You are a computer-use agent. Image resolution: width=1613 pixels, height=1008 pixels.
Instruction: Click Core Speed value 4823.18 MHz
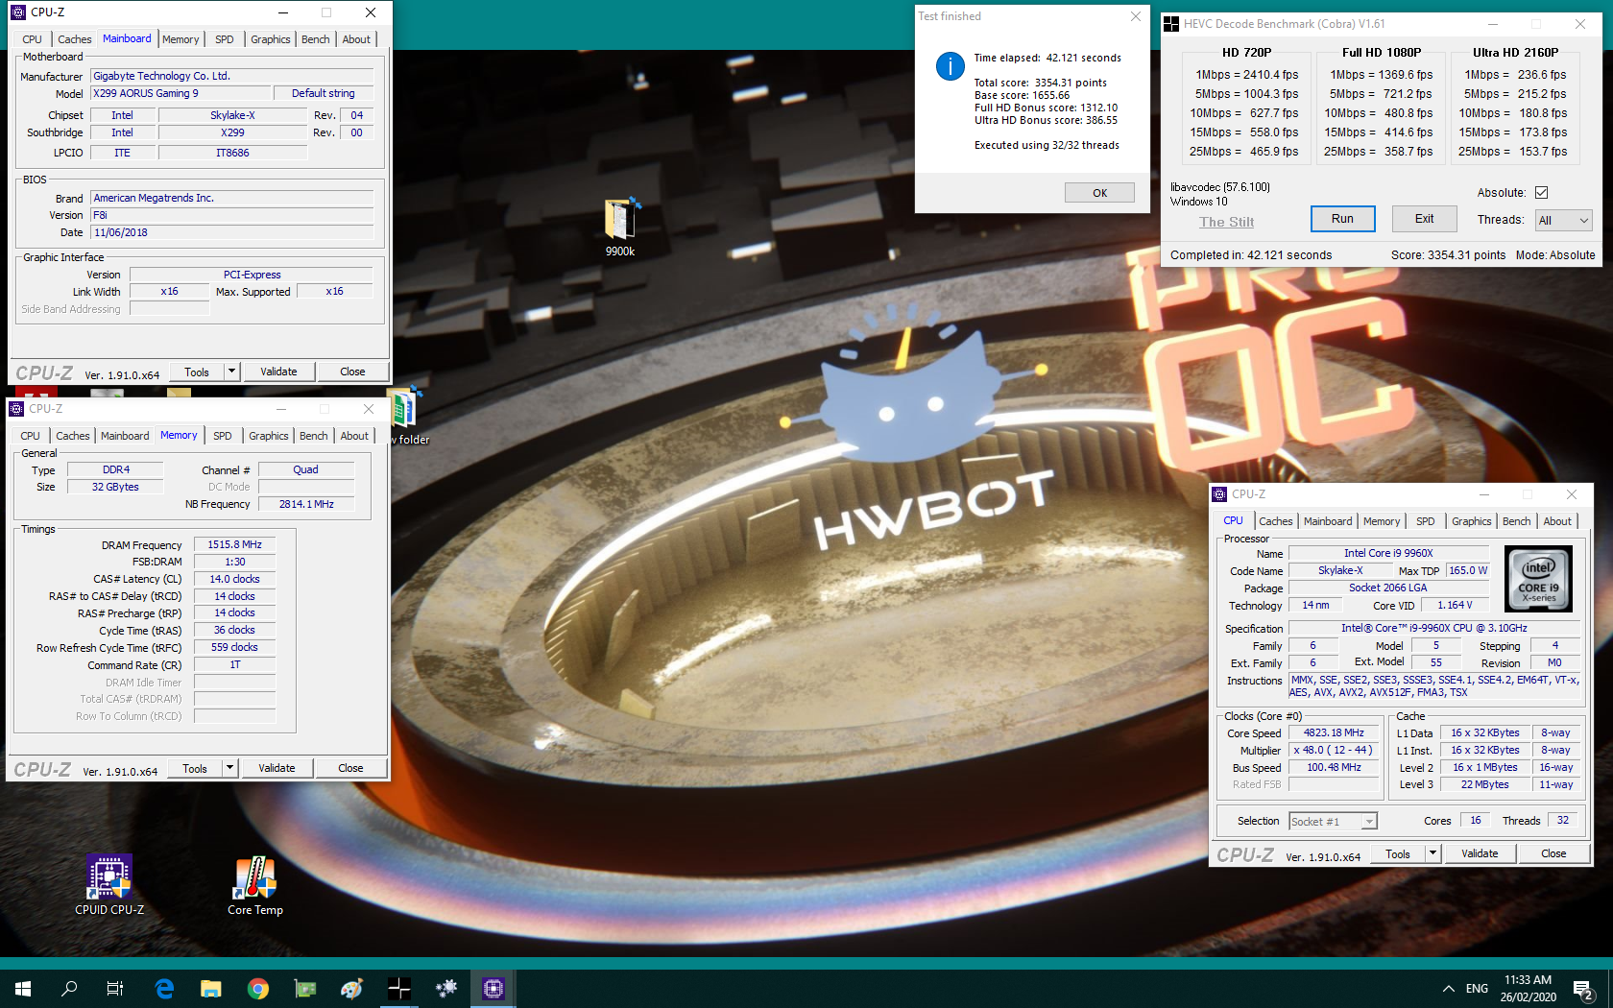point(1334,732)
